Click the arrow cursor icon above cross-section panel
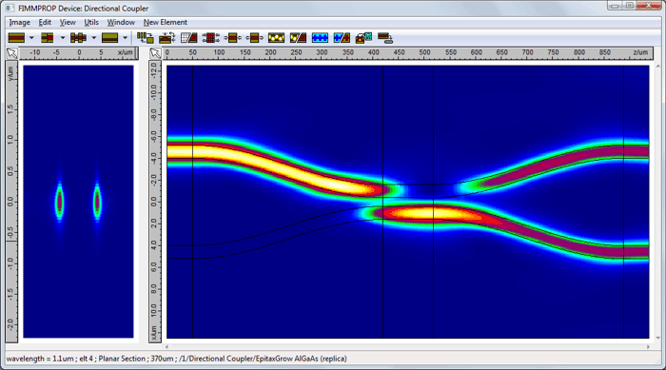Viewport: 666px width, 370px height. [x=11, y=53]
